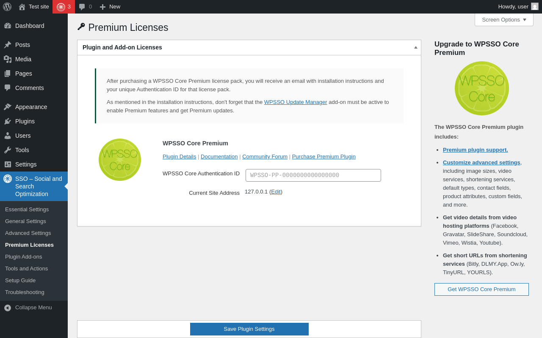This screenshot has height=338, width=542.
Task: Click the Pages icon in sidebar
Action: pyautogui.click(x=8, y=74)
